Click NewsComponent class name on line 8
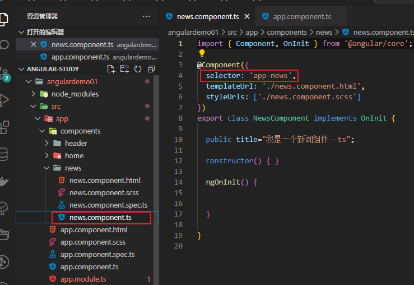 pos(281,118)
